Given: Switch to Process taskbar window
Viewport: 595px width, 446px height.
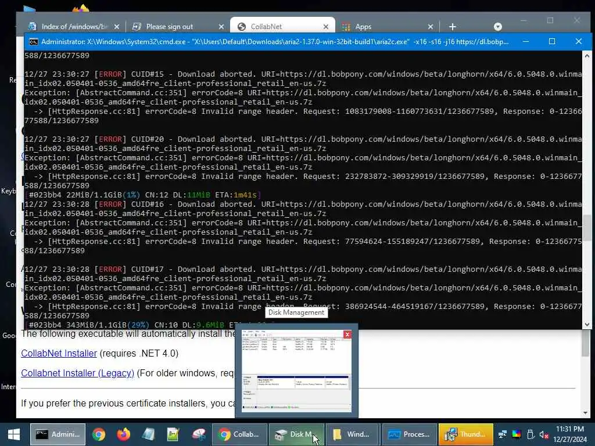Looking at the screenshot, I should pyautogui.click(x=410, y=434).
